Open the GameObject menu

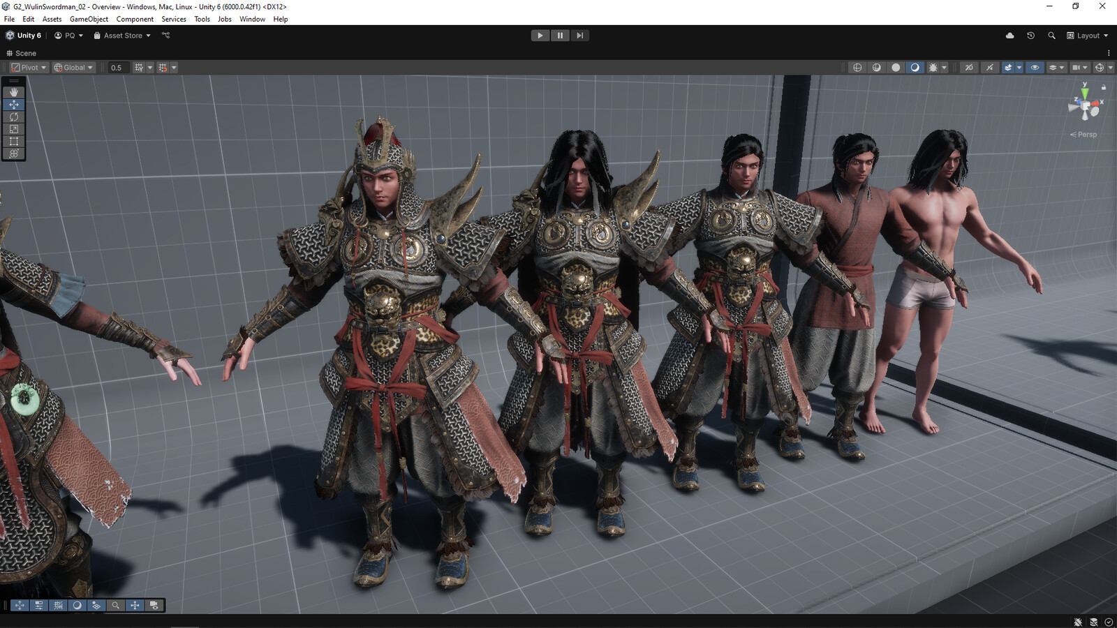[89, 19]
